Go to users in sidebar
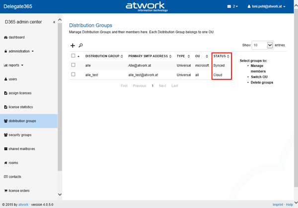The image size is (298, 208). pos(14,79)
